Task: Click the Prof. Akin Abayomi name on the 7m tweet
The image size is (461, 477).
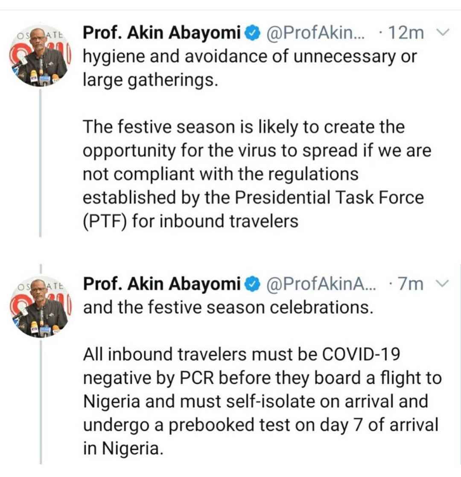Action: pos(162,283)
